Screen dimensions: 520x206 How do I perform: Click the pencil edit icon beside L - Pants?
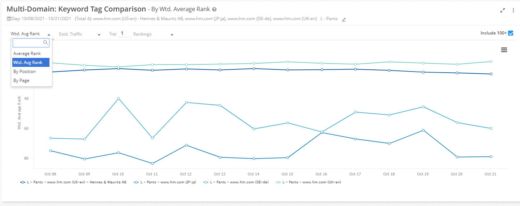pos(344,19)
